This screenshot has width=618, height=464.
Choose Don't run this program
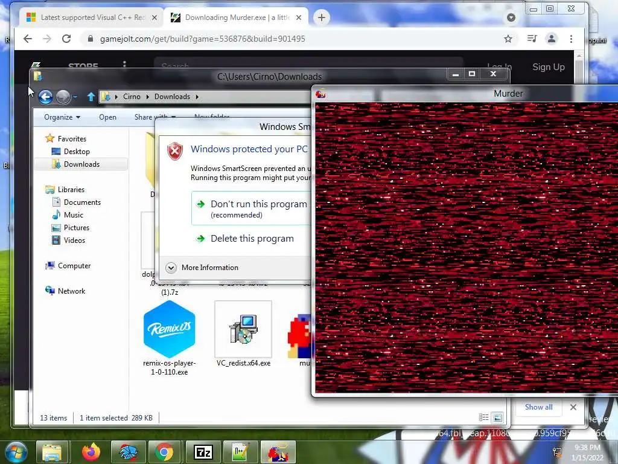[252, 208]
